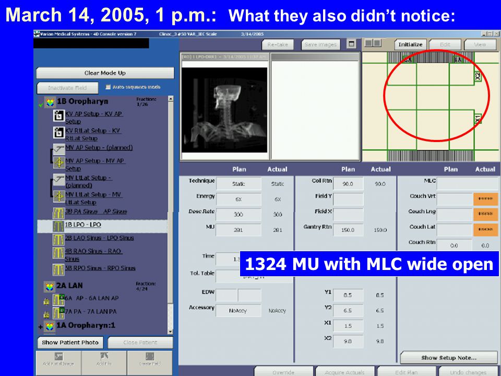Select the MV LtLat Setup planned icon

[x=59, y=179]
